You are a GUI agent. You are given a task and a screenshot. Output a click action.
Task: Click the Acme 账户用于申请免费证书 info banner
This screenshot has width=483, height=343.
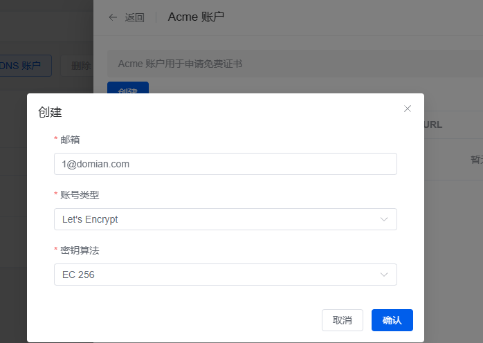(x=180, y=64)
